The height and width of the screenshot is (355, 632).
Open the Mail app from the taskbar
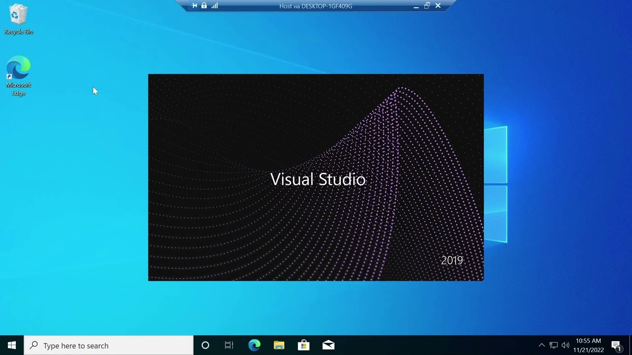[x=328, y=345]
